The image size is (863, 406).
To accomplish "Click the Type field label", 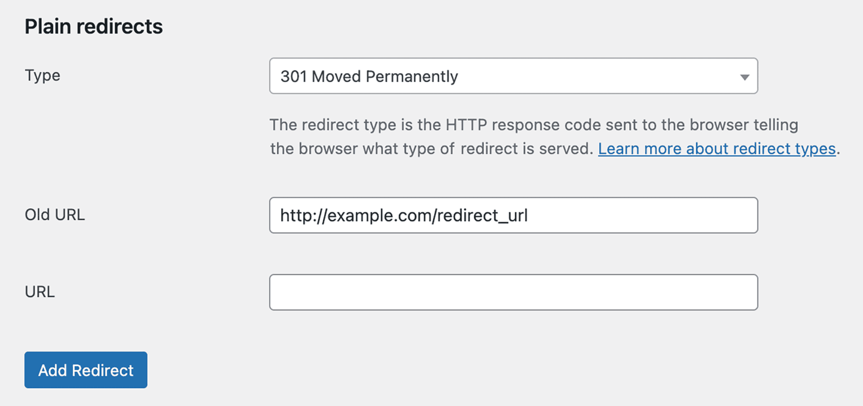I will click(x=42, y=76).
